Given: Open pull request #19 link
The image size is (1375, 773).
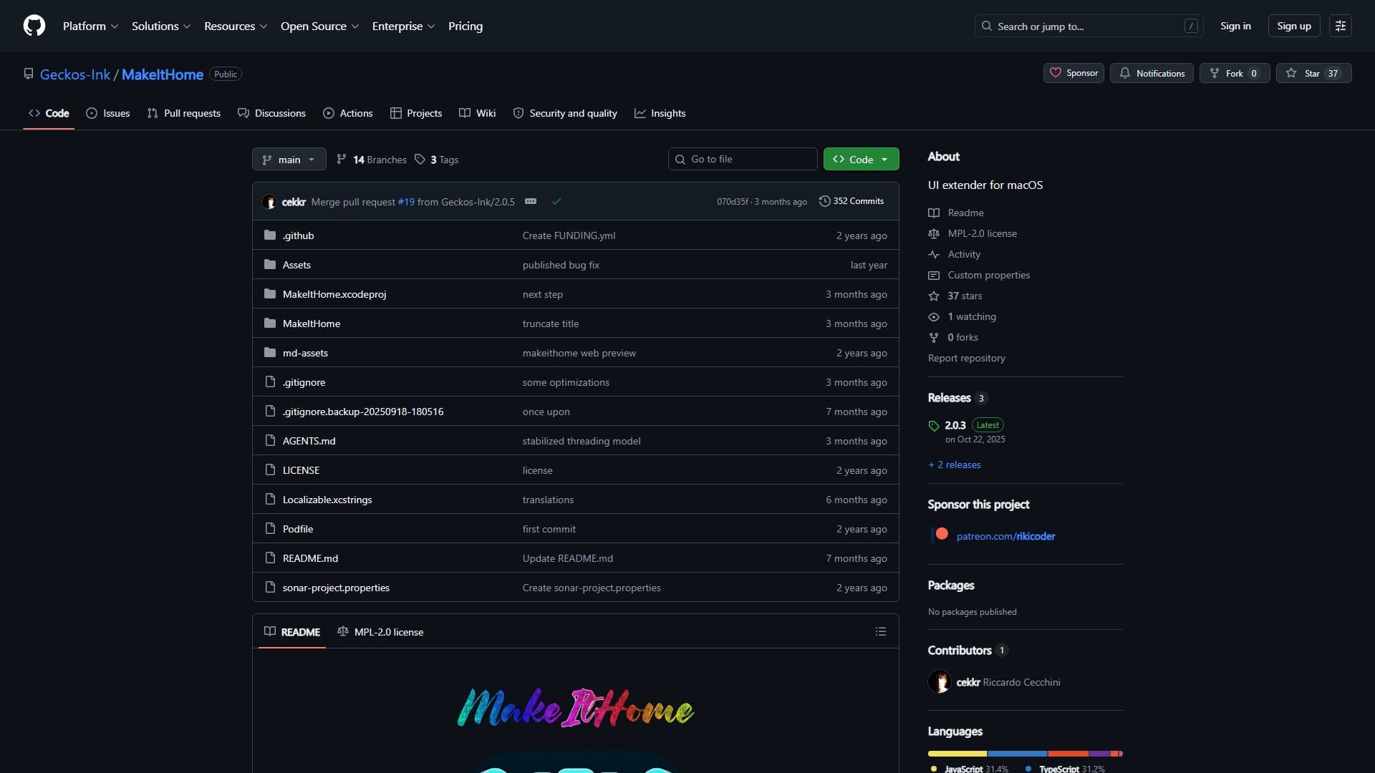Looking at the screenshot, I should 406,202.
